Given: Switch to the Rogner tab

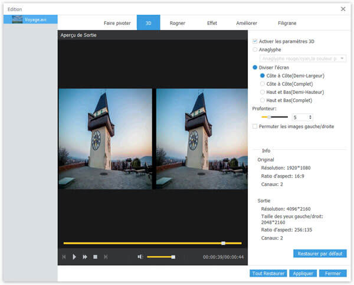Looking at the screenshot, I should (x=177, y=23).
